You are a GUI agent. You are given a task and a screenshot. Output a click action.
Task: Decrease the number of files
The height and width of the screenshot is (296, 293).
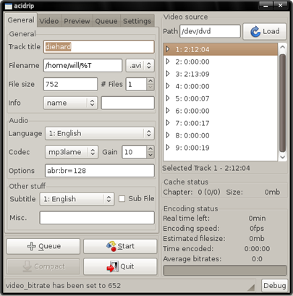pos(150,88)
